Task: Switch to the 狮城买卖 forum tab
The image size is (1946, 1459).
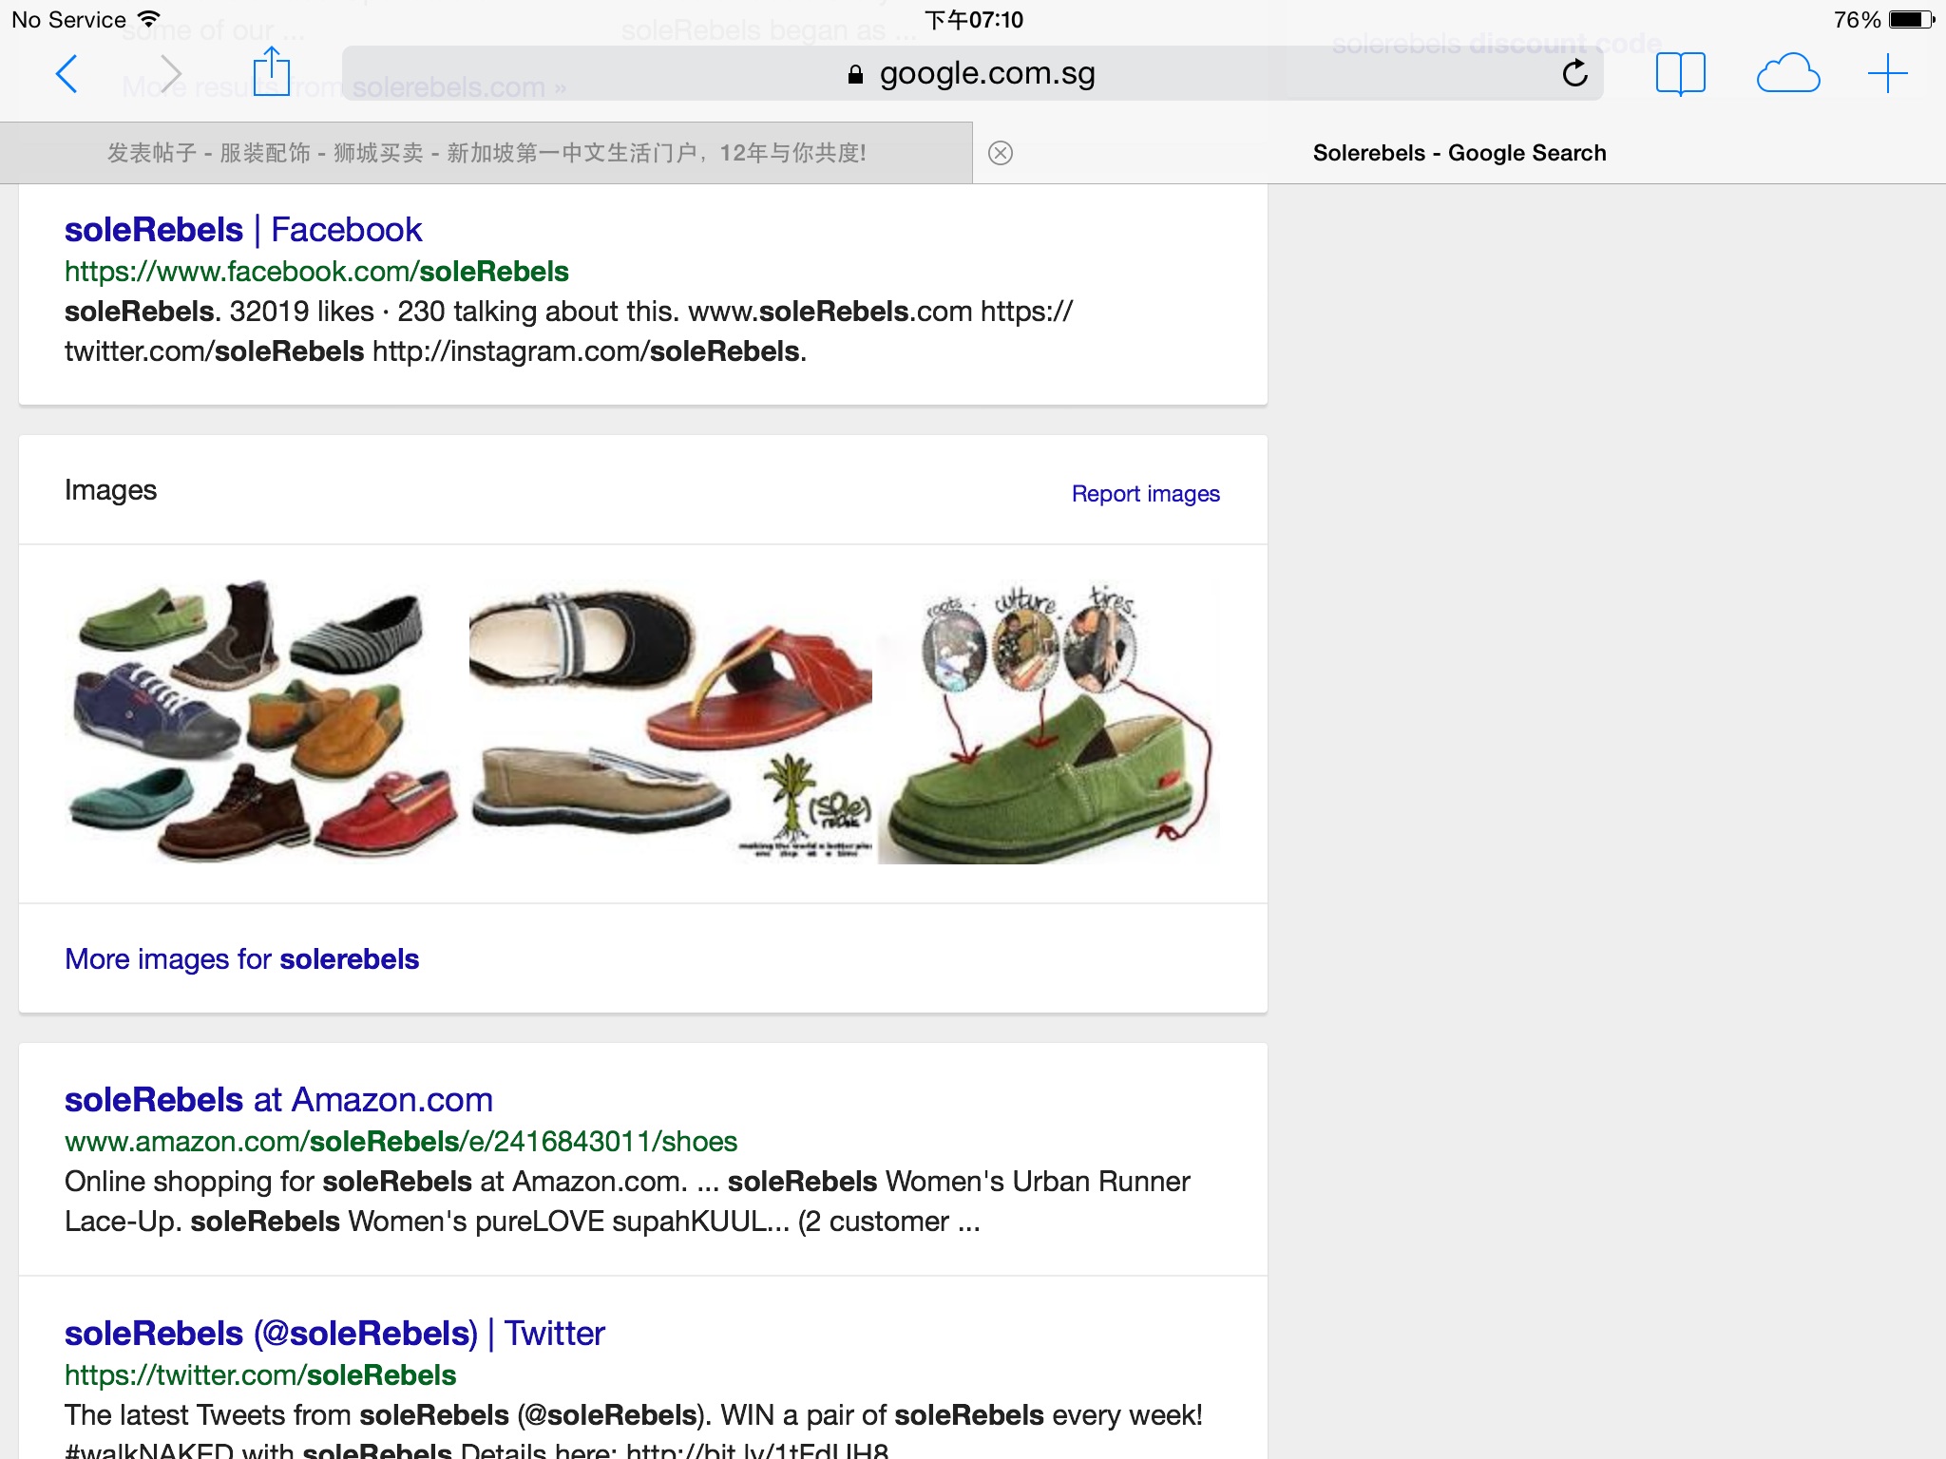Action: [x=486, y=153]
